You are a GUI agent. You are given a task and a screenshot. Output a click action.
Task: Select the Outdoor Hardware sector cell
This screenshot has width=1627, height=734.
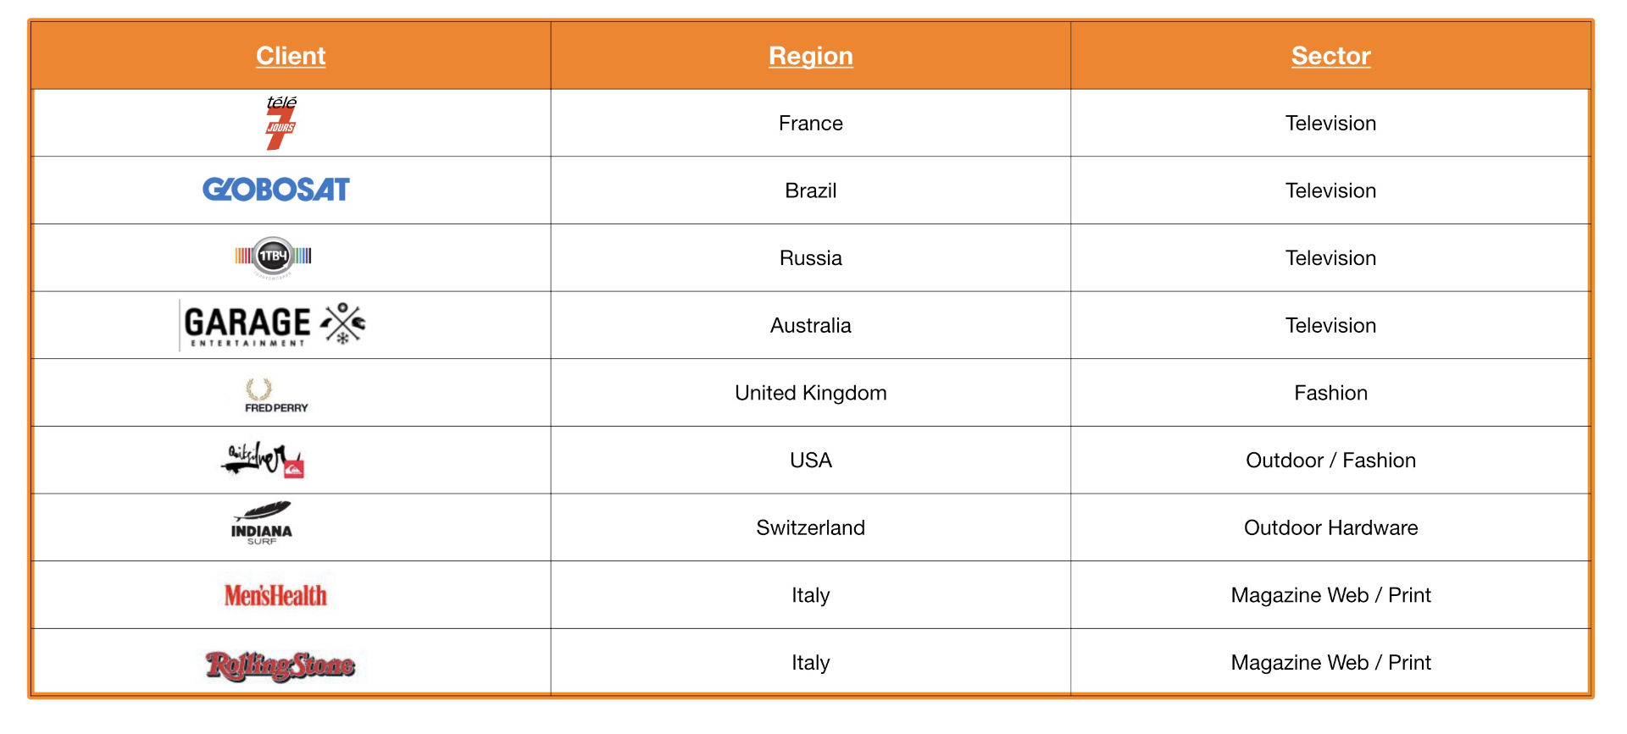[1331, 527]
